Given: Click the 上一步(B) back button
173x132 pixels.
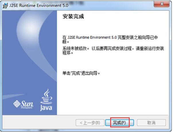Looking at the screenshot, I should pos(90,123).
